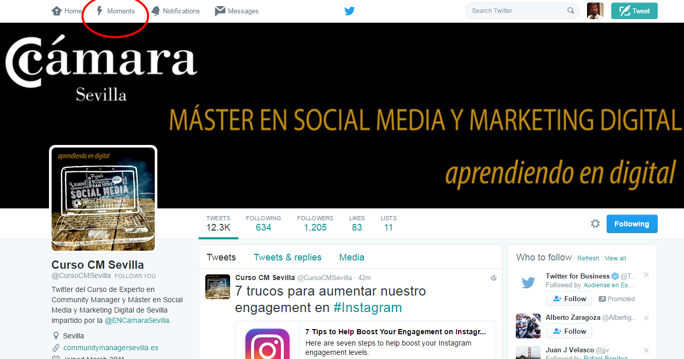Click Alberto Zaragoza avatar
684x359 pixels.
[528, 326]
